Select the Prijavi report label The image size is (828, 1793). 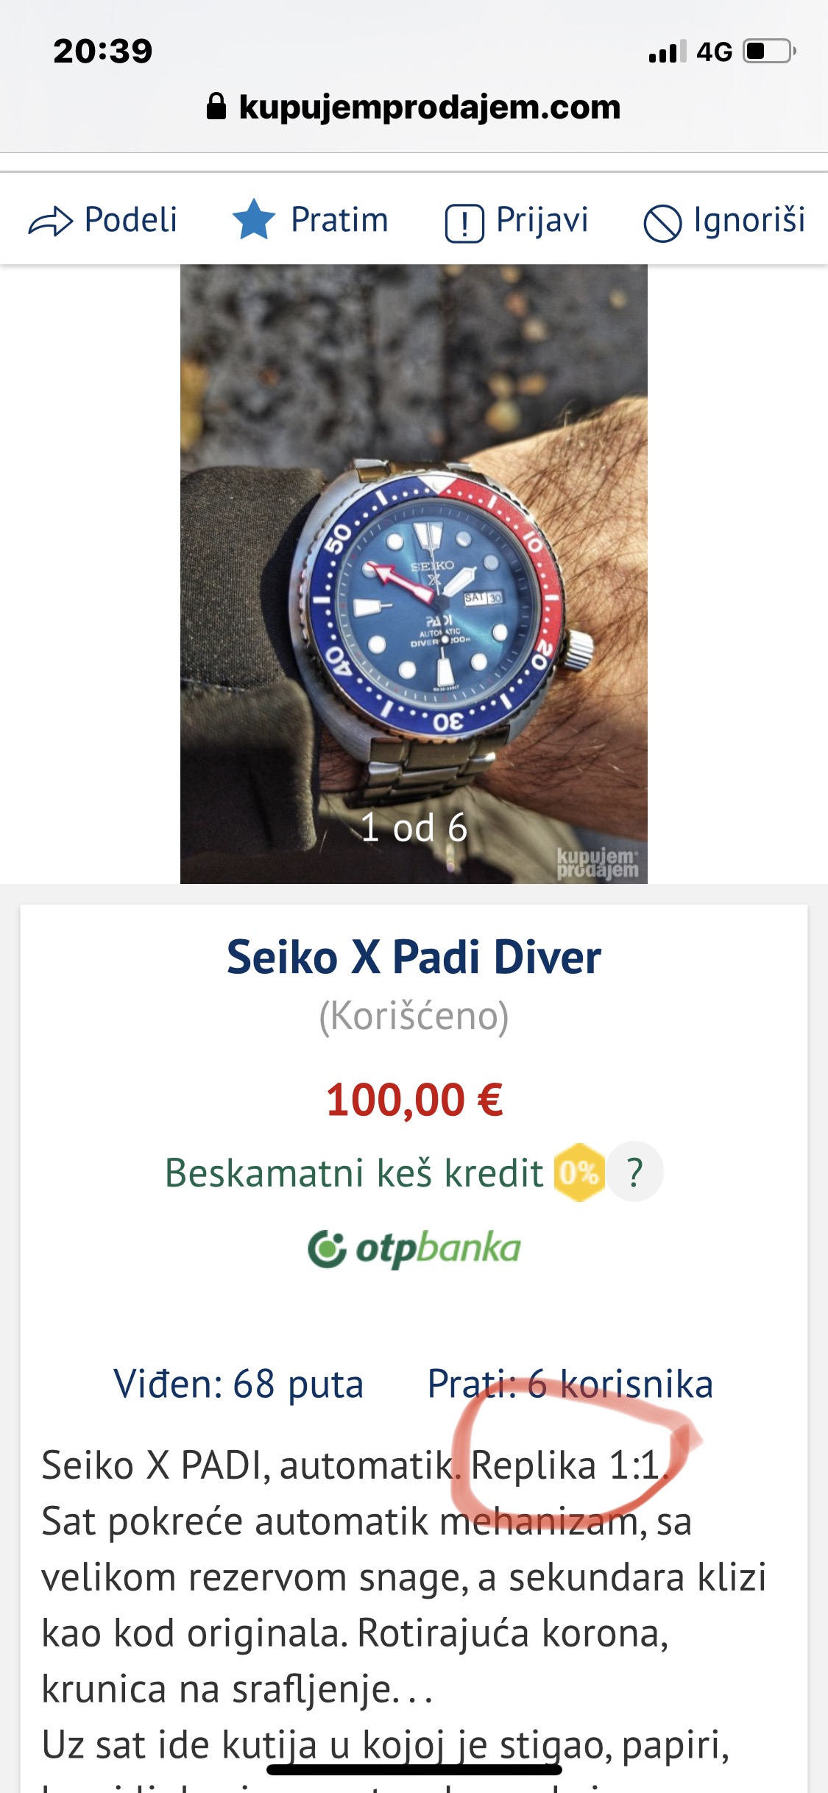click(x=542, y=220)
